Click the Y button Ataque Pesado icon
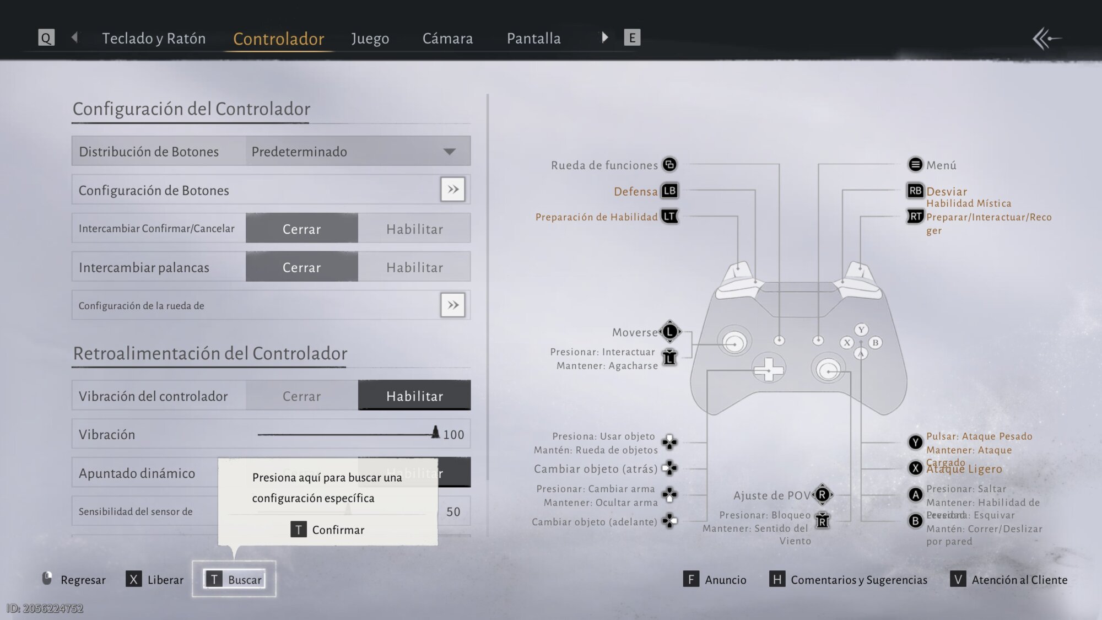1102x620 pixels. point(915,442)
